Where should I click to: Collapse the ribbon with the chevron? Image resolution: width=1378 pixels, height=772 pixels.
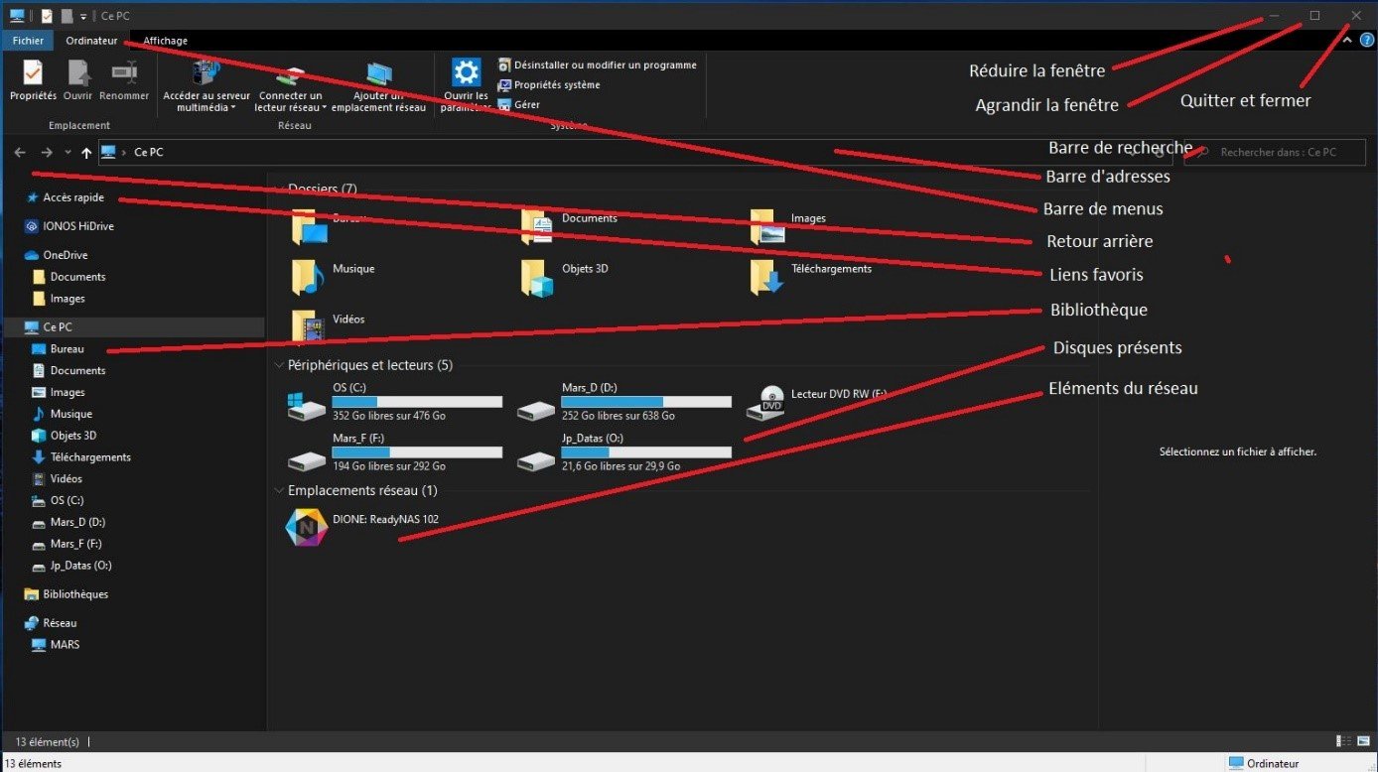[1347, 41]
